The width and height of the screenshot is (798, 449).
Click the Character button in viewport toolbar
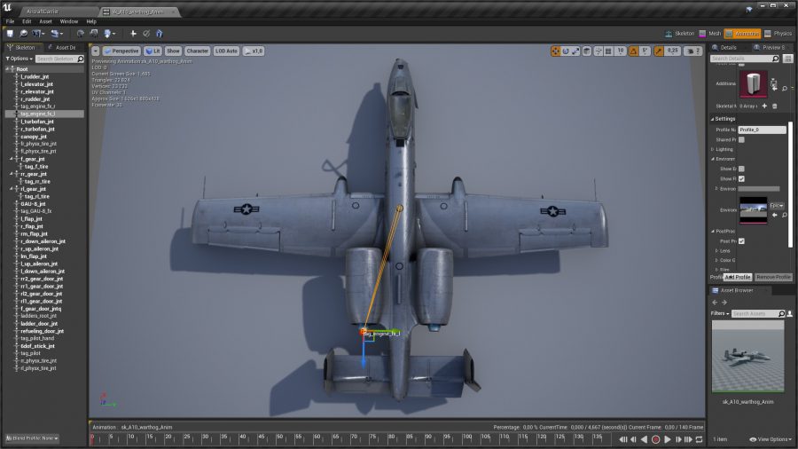point(197,51)
